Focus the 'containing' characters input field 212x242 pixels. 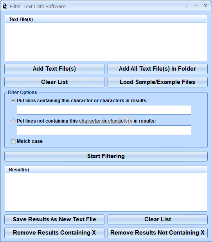click(104, 110)
